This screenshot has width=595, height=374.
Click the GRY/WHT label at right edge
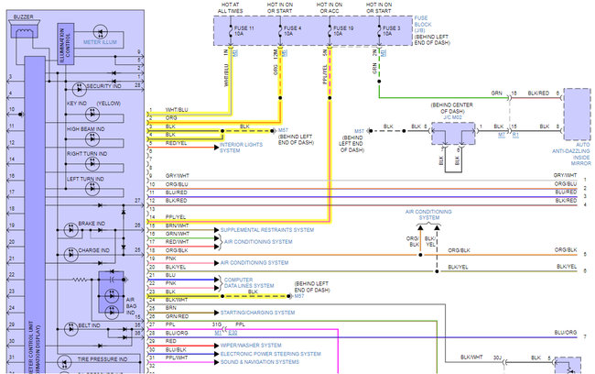pyautogui.click(x=565, y=175)
